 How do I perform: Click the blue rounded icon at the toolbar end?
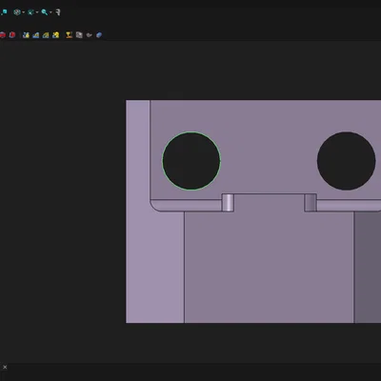[99, 35]
